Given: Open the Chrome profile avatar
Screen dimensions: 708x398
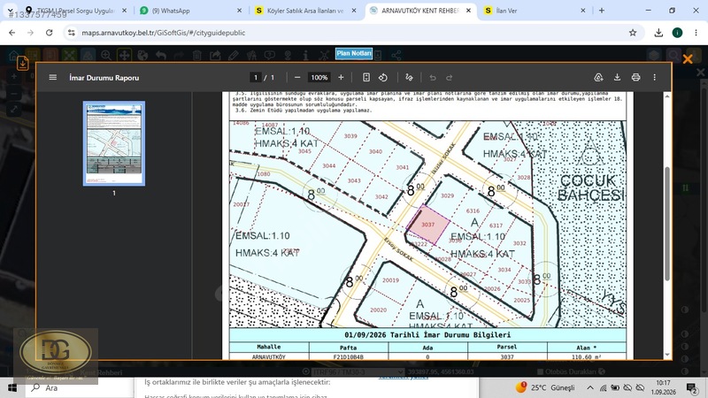Looking at the screenshot, I should [677, 33].
